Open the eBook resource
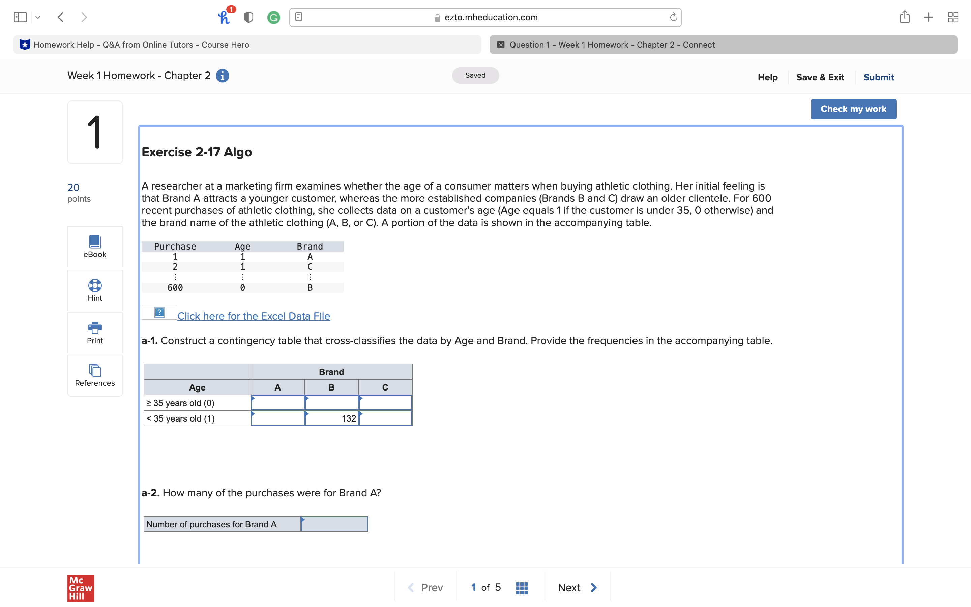971x607 pixels. tap(95, 246)
